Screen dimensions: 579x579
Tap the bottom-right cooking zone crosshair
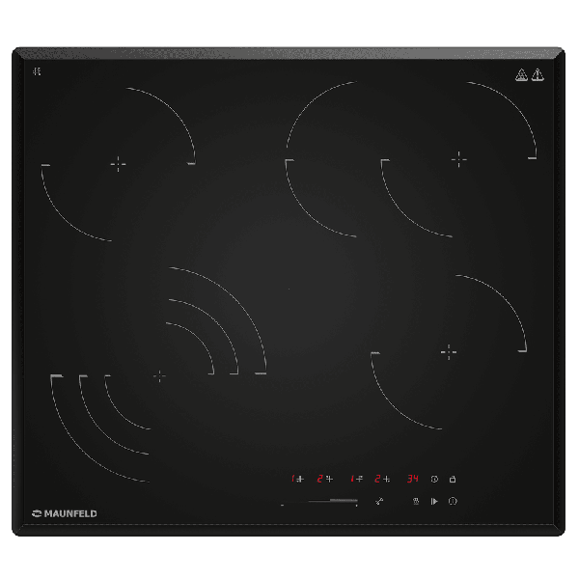point(449,352)
